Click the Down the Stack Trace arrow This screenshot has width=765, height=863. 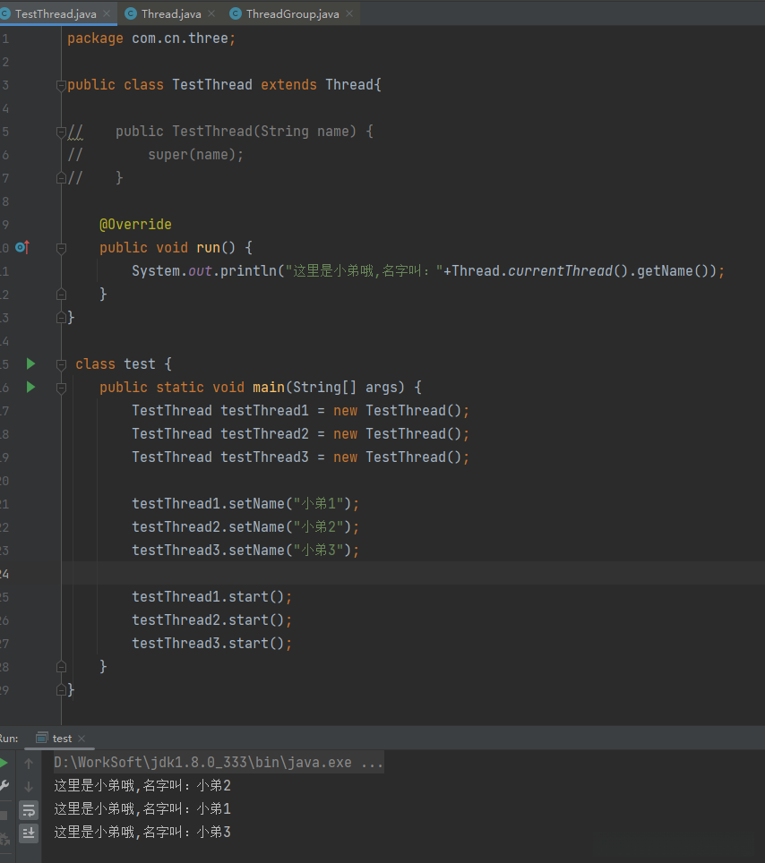[x=29, y=787]
